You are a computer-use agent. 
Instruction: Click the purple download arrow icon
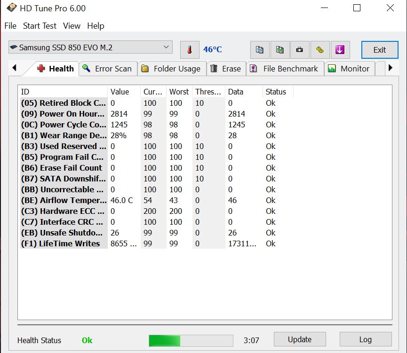click(340, 49)
